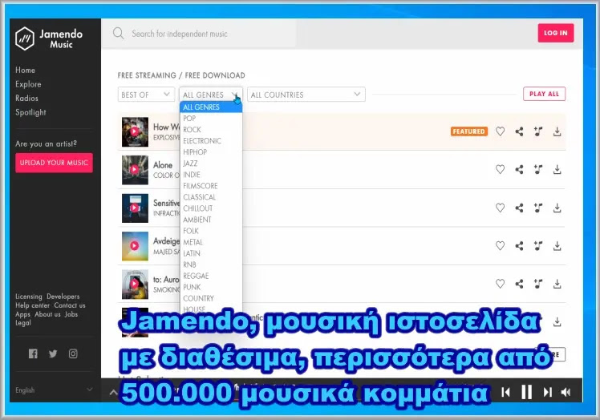Select ALL GENRES in the genre list

coord(211,107)
